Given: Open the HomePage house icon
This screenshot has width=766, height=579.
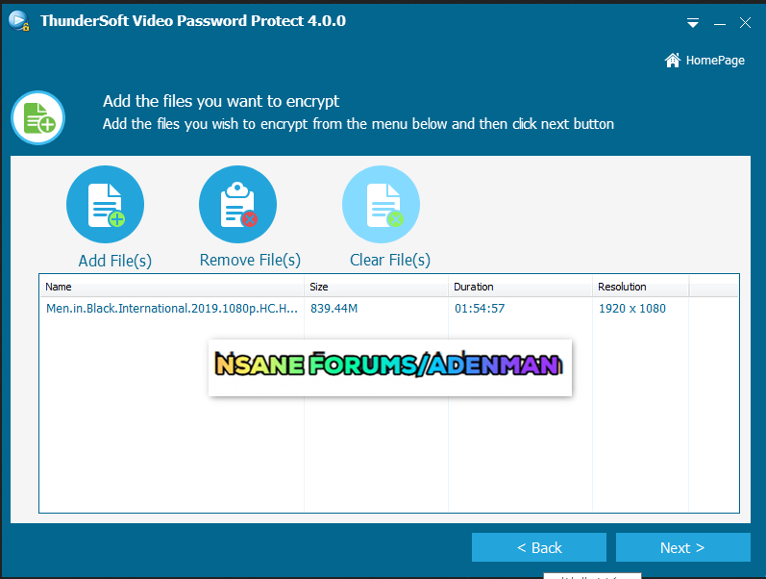Looking at the screenshot, I should (x=673, y=61).
